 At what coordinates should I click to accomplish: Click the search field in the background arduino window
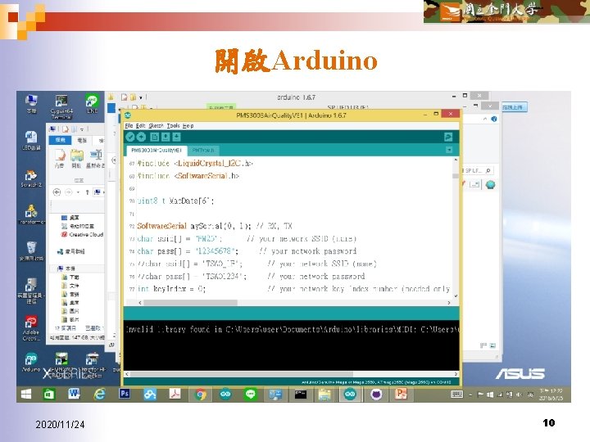click(477, 170)
